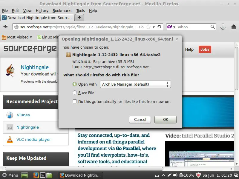Open Nightingale link in Recommended Projects
The height and width of the screenshot is (179, 239).
pos(27,127)
